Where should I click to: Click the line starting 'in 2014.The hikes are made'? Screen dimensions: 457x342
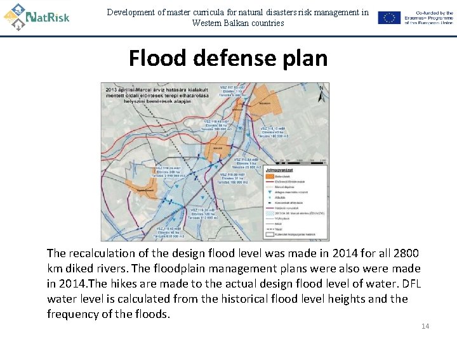click(234, 283)
